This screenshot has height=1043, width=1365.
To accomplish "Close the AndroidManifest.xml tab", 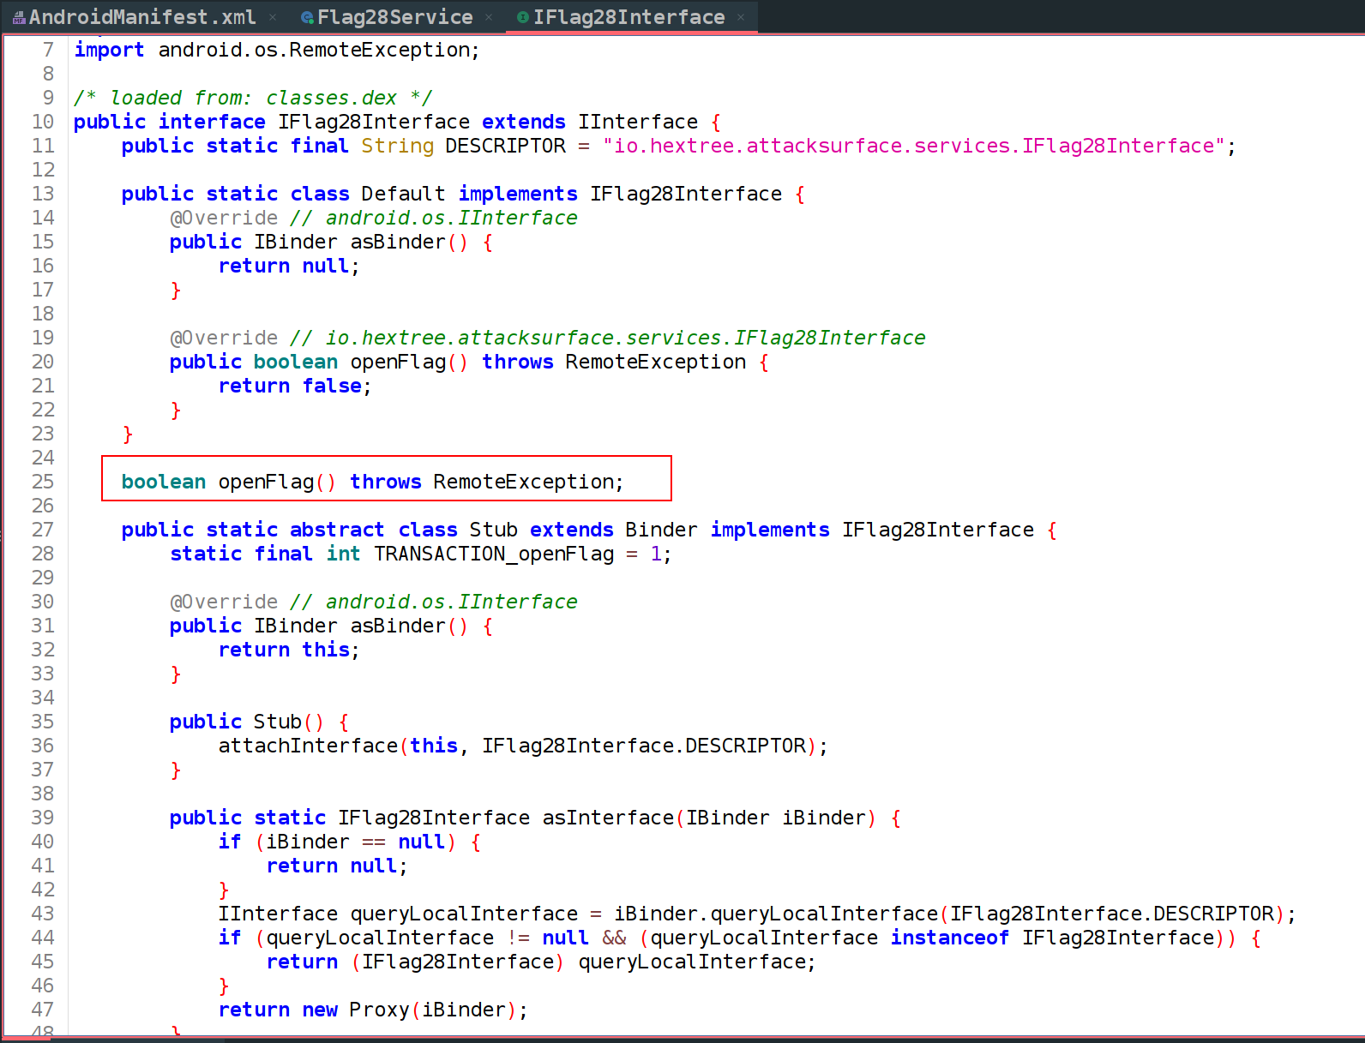I will [273, 17].
